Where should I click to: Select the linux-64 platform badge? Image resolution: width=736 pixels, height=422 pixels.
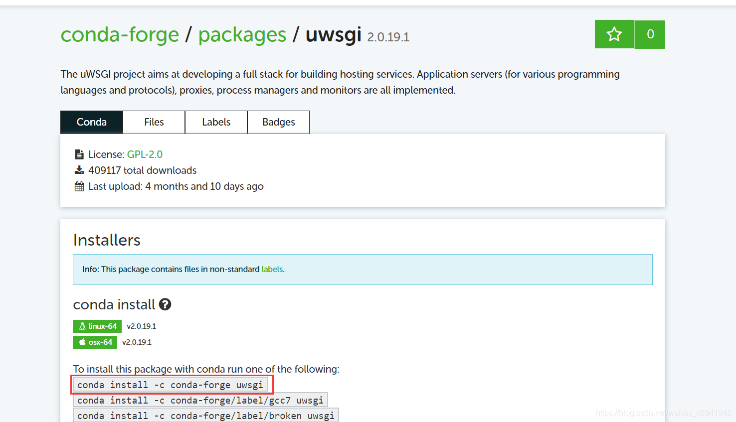(97, 326)
